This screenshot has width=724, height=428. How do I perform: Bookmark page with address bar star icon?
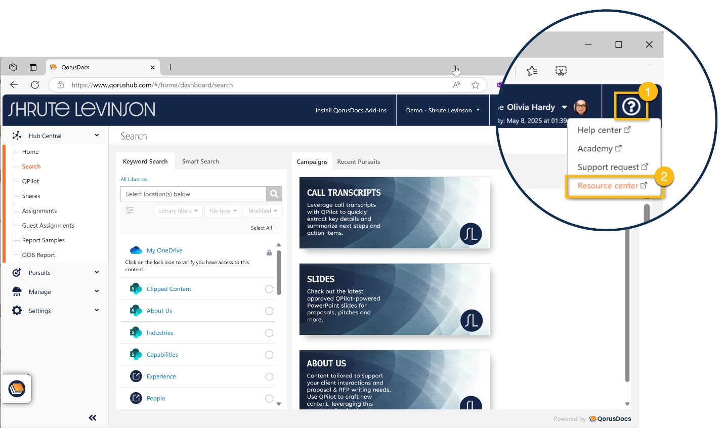pyautogui.click(x=475, y=85)
